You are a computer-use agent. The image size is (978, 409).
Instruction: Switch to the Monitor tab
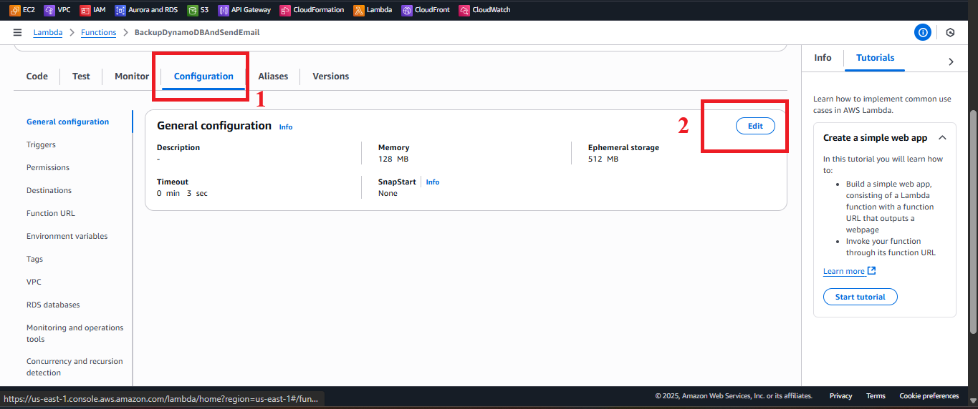click(x=132, y=76)
